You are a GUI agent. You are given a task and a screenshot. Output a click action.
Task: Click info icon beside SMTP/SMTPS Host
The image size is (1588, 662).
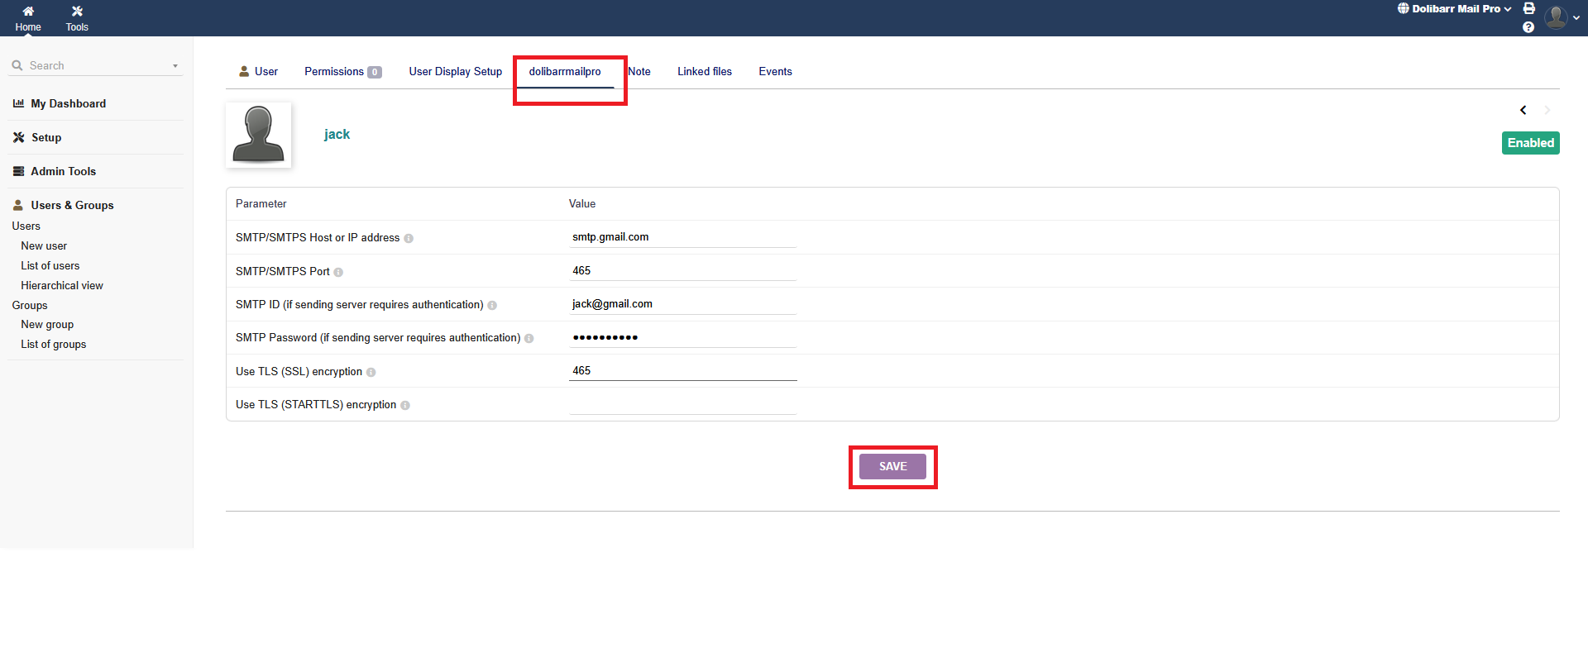coord(409,238)
